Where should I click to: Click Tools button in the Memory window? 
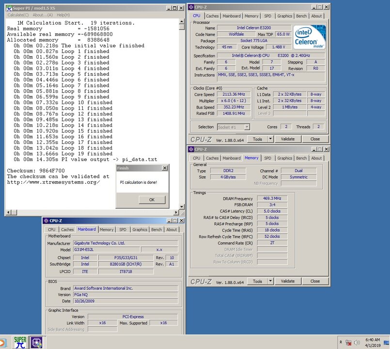(x=257, y=281)
